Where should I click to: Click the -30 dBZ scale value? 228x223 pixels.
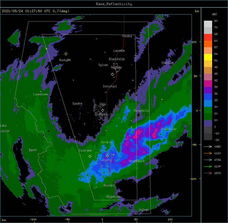(217, 140)
